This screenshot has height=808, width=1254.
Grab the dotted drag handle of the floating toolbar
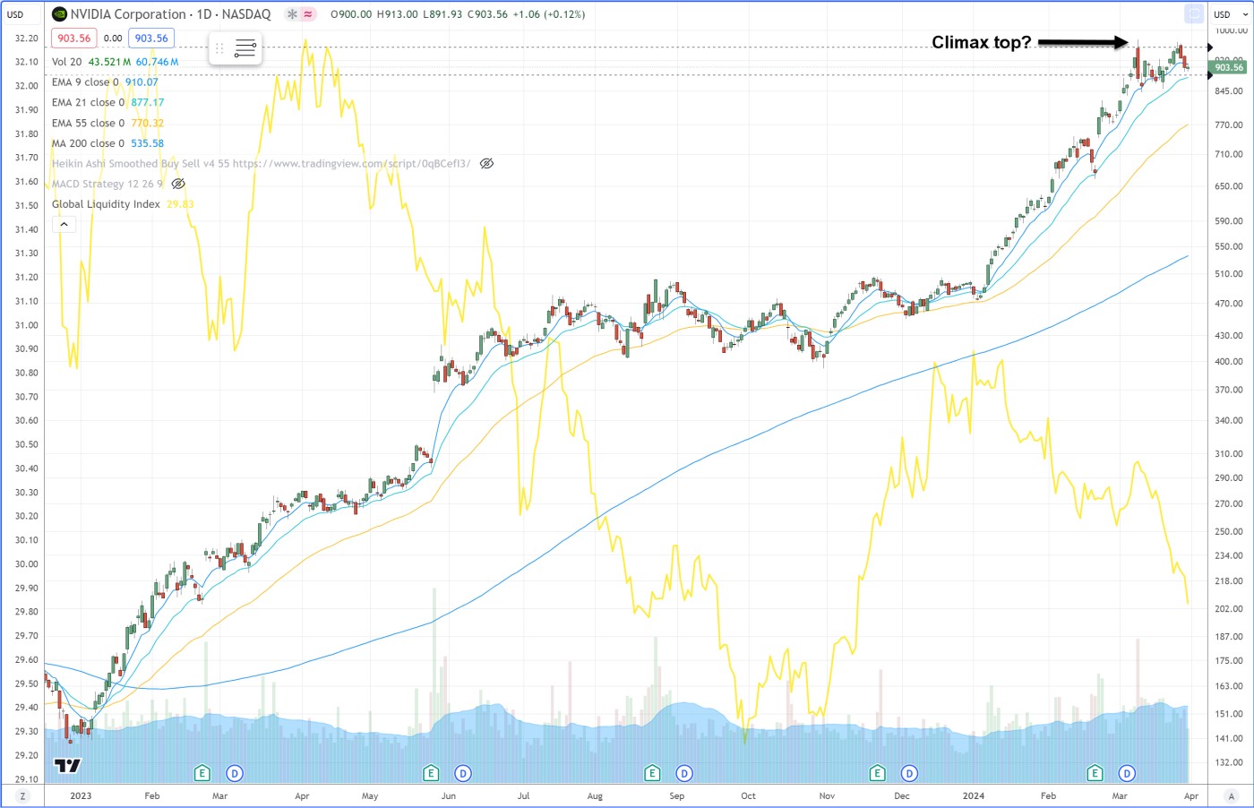(x=219, y=48)
